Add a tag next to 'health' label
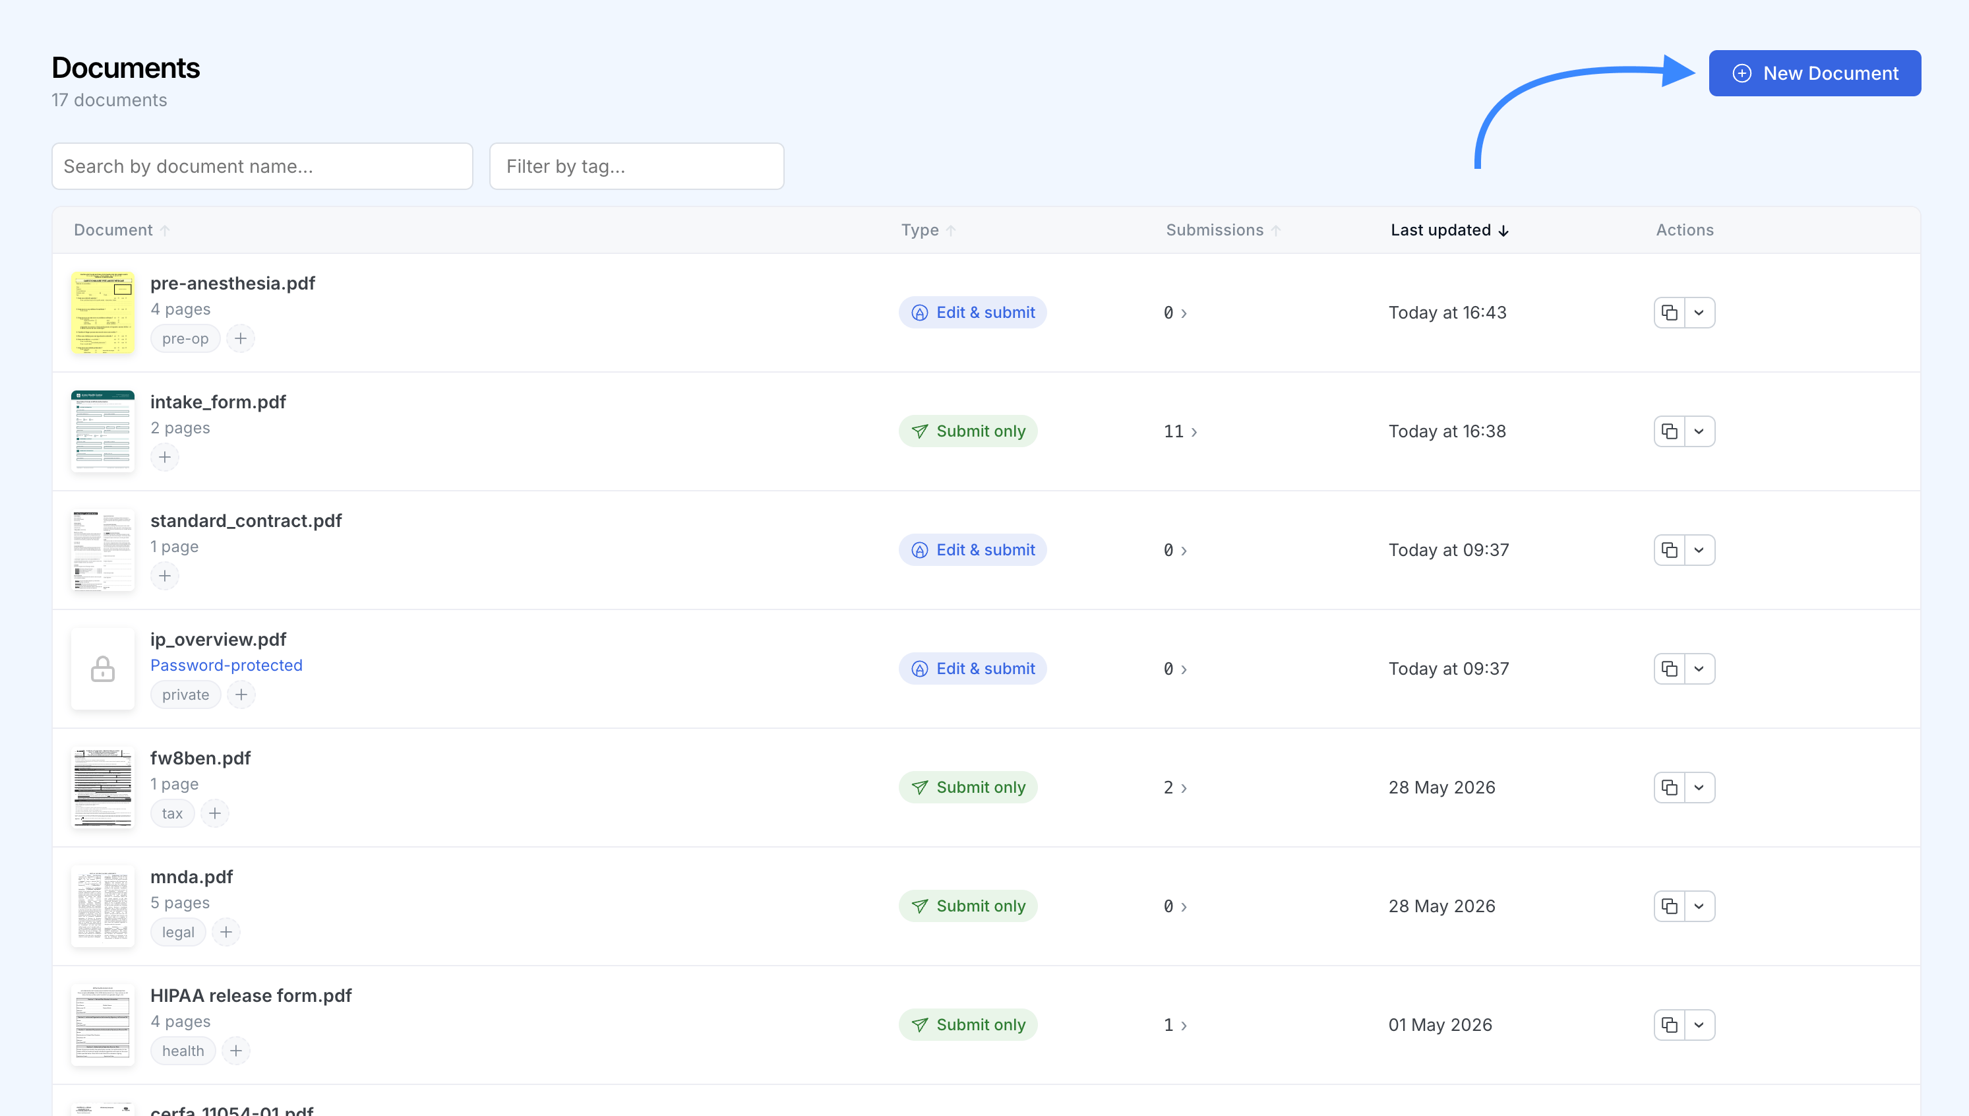 236,1051
